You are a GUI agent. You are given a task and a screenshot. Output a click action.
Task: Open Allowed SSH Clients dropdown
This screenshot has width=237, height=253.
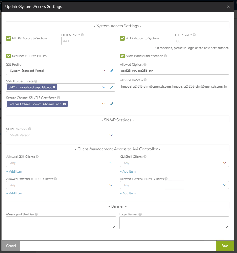pos(61,163)
